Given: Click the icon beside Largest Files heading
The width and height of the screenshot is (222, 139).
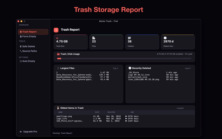Looking at the screenshot, I should pyautogui.click(x=58, y=68).
